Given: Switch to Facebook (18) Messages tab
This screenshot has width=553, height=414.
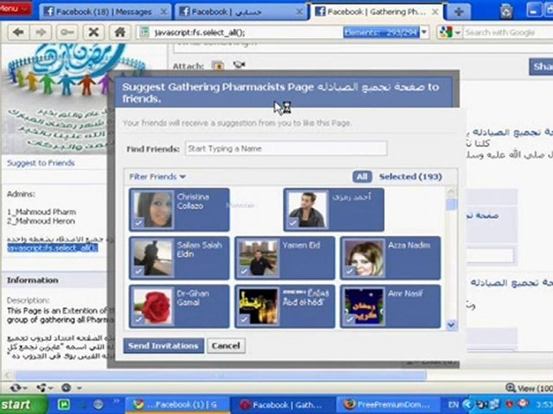Looking at the screenshot, I should [x=104, y=12].
